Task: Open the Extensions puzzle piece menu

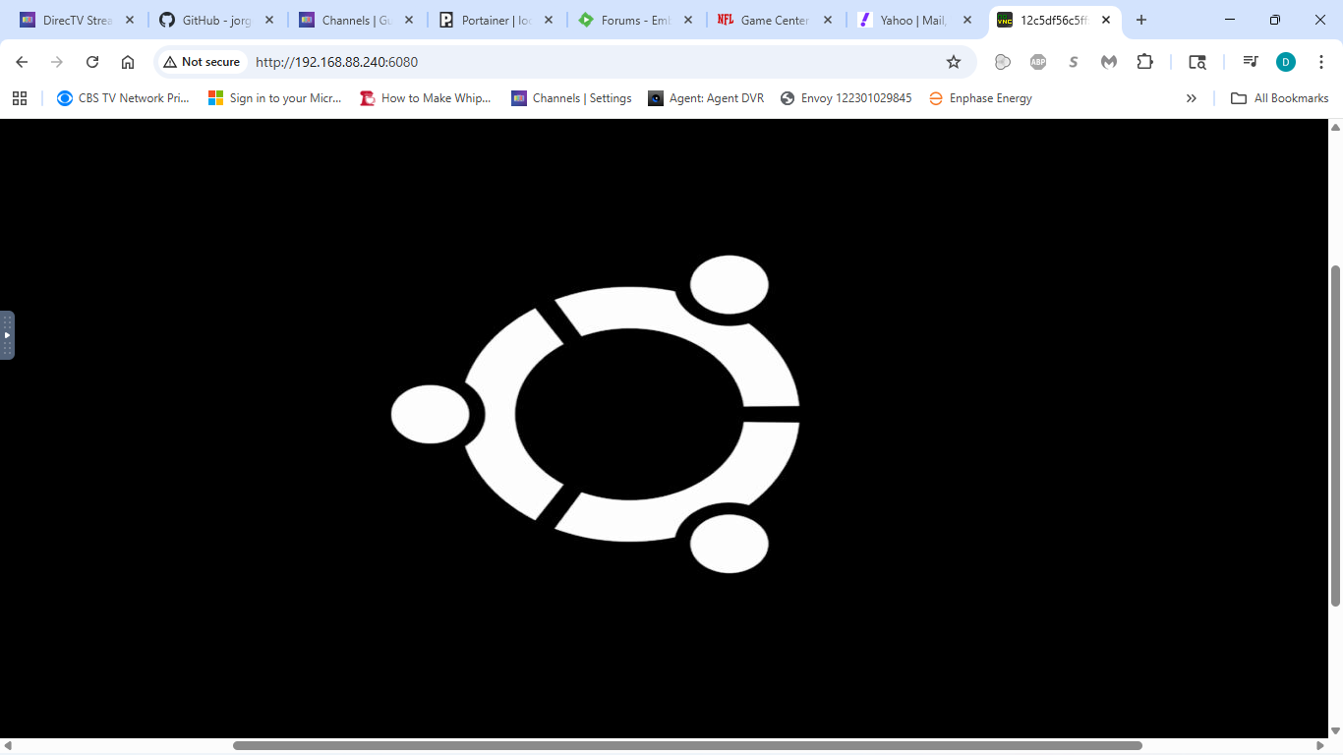Action: click(1144, 62)
